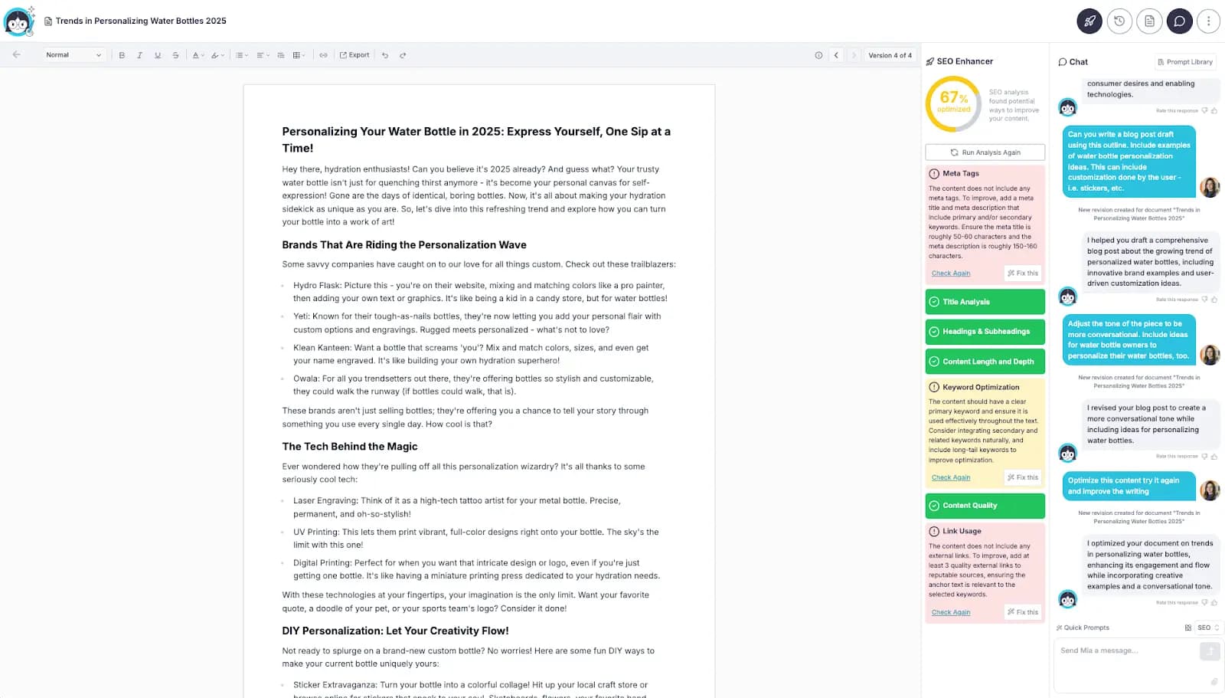This screenshot has width=1225, height=698.
Task: Toggle bold formatting
Action: coord(122,55)
